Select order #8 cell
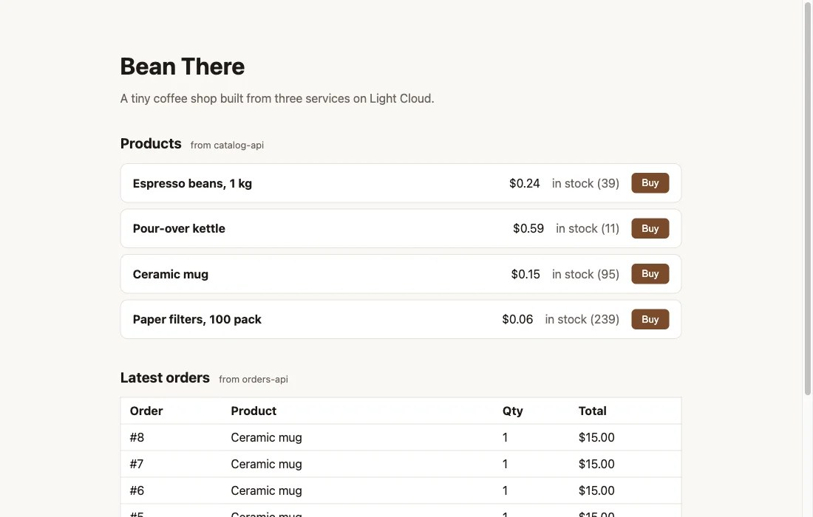 (137, 437)
